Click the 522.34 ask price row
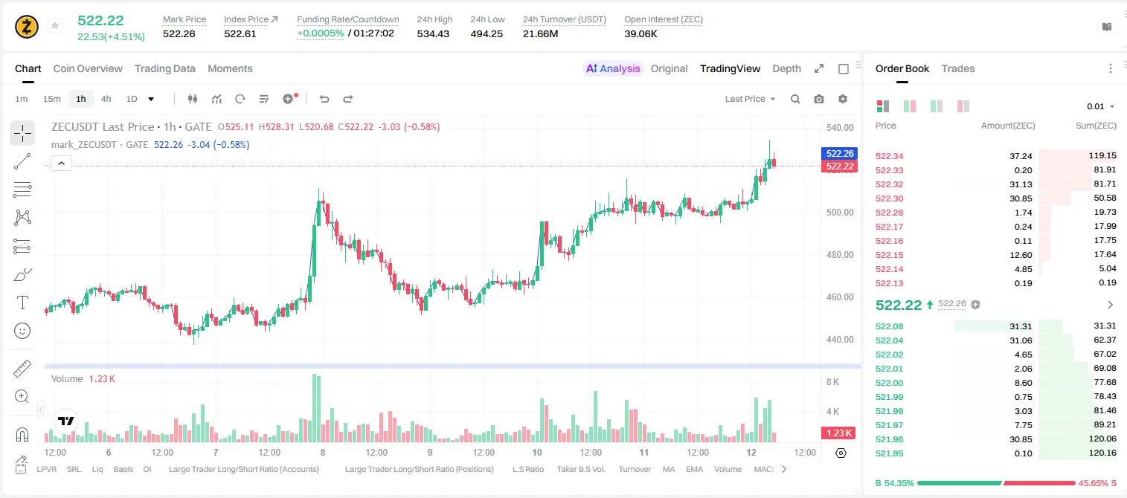 coord(995,156)
